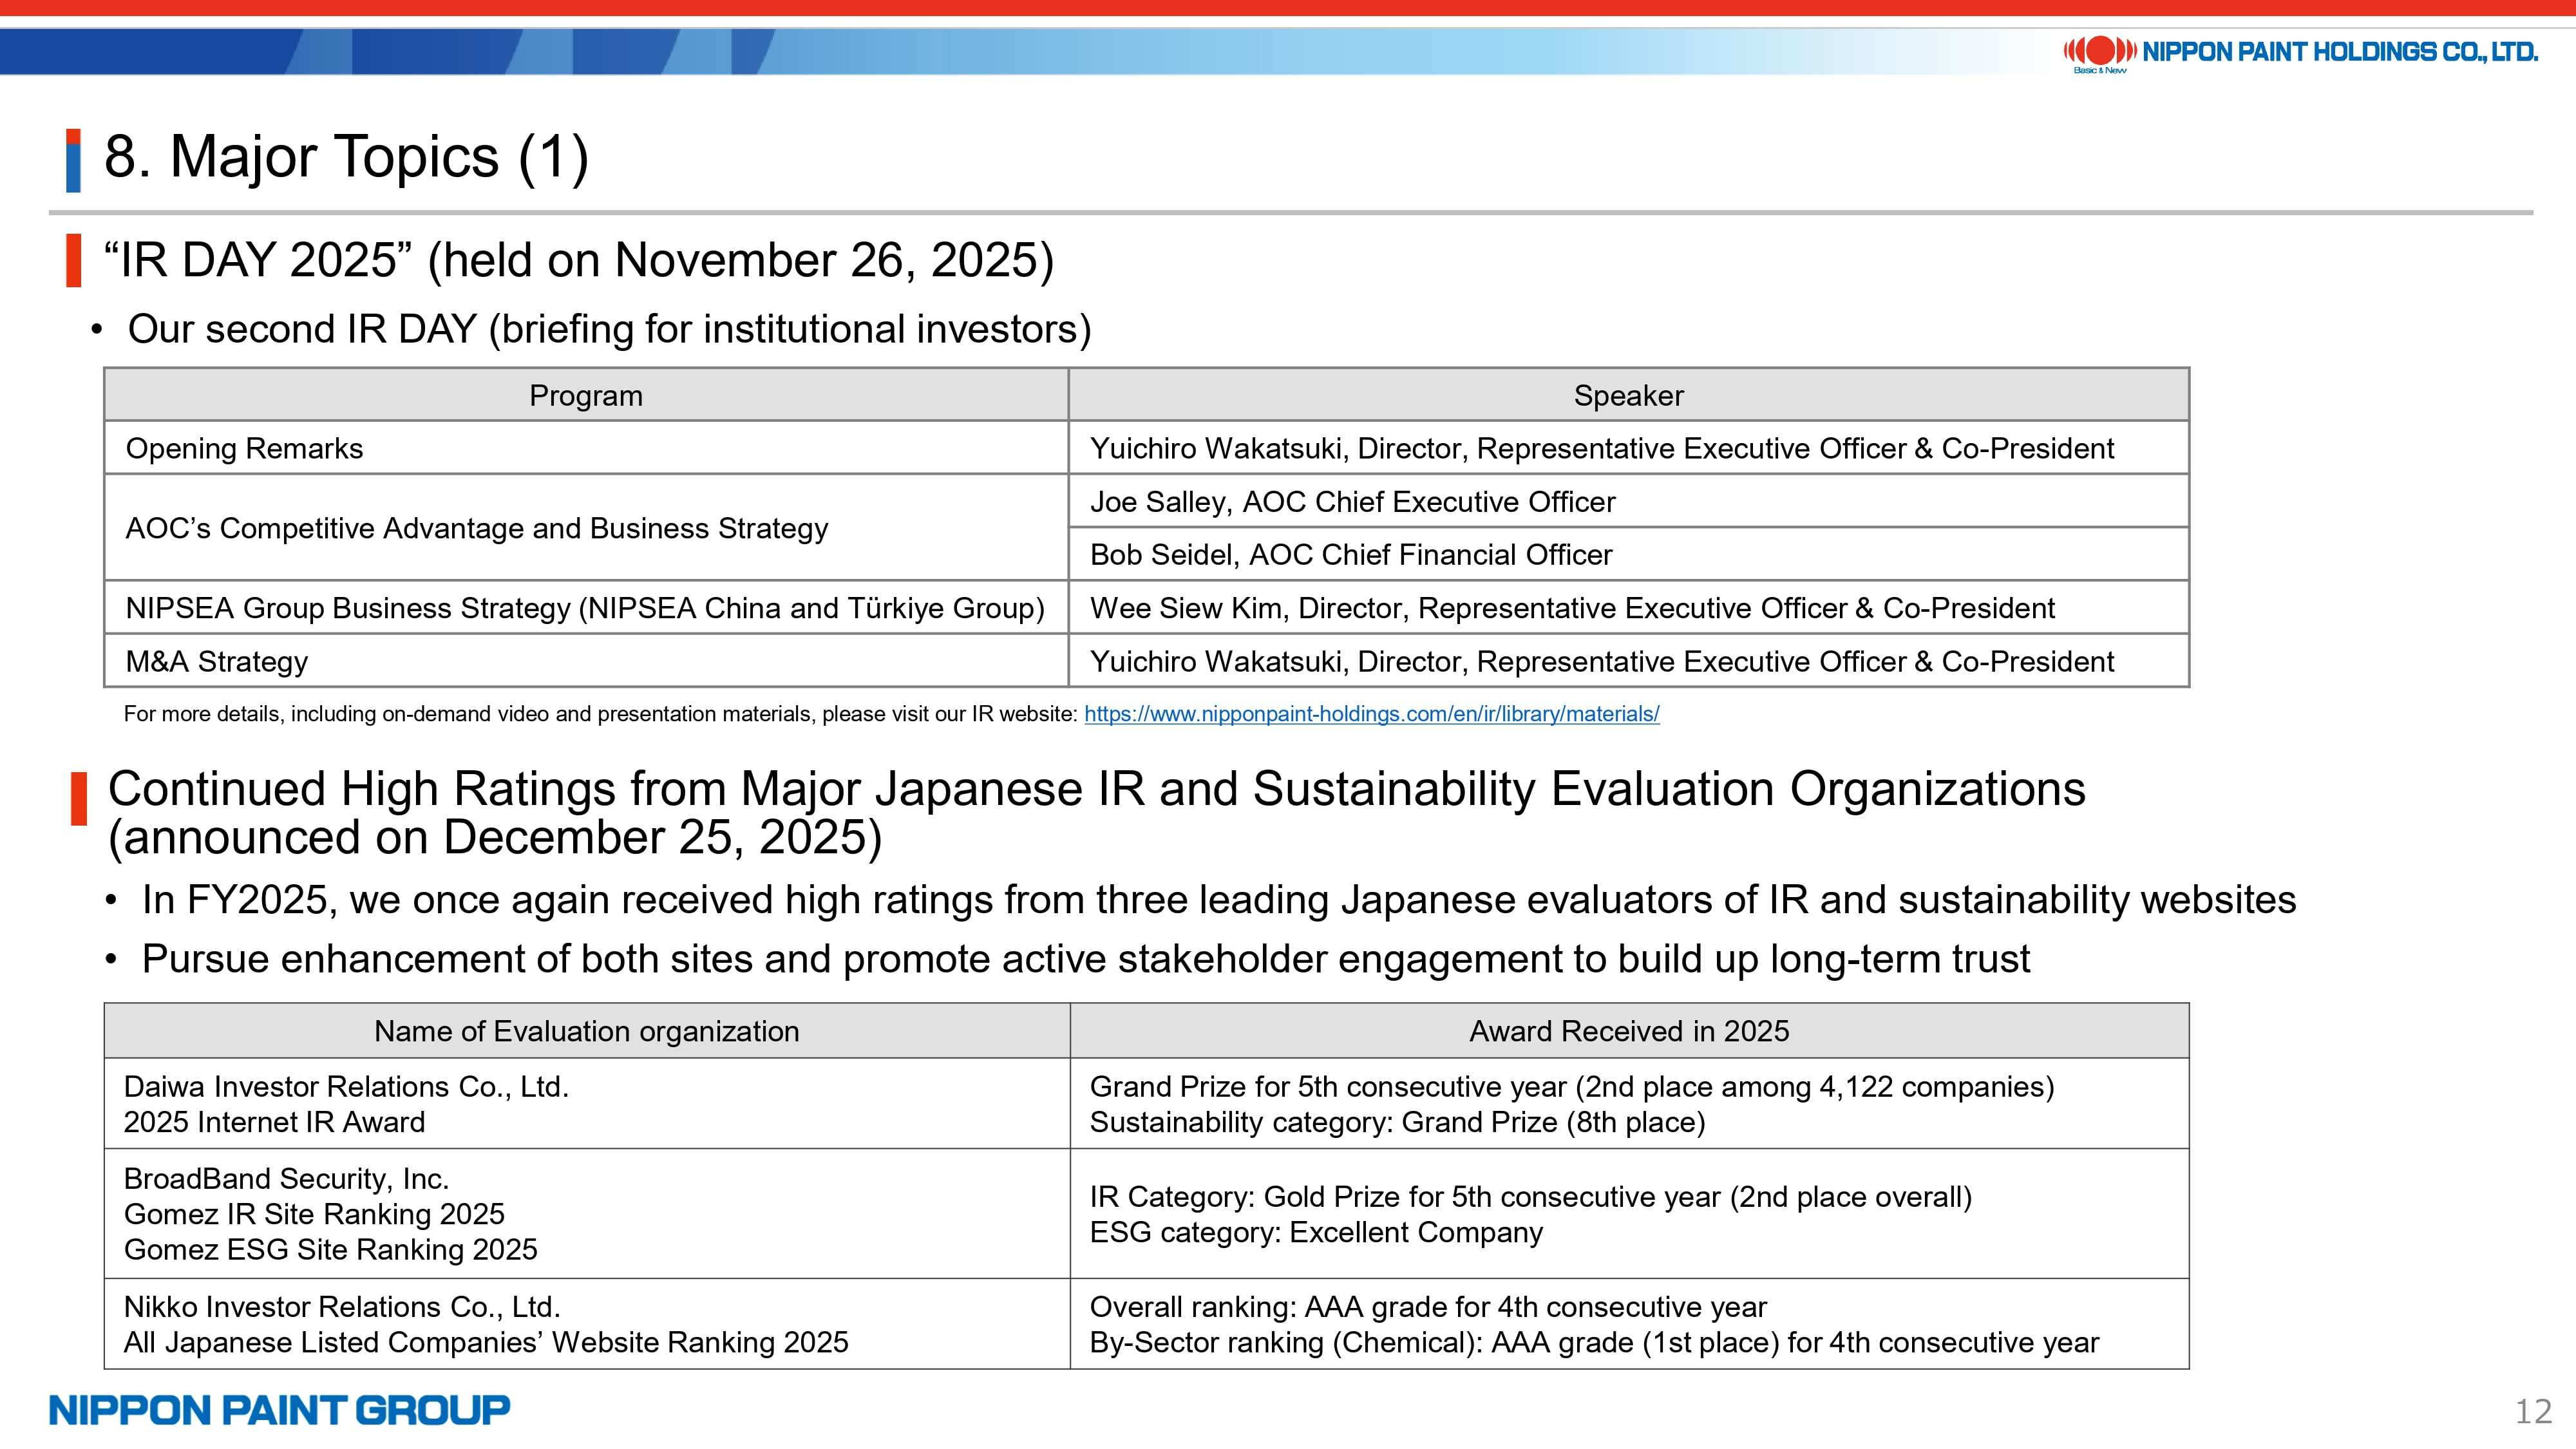Click the Speaker column header
Viewport: 2576px width, 1449px height.
1628,396
